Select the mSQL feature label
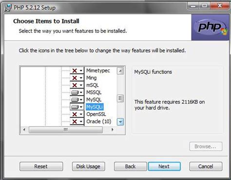Image resolution: width=231 pixels, height=180 pixels. pyautogui.click(x=92, y=85)
